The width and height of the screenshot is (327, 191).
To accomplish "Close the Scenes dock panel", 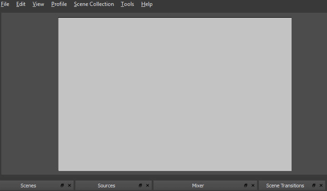I will (x=69, y=186).
